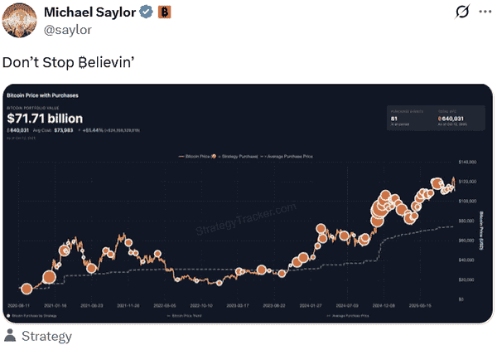Click the person icon beside Strategy

pos(10,336)
